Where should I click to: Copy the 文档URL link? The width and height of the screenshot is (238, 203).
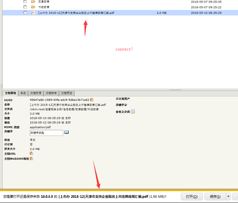click(x=31, y=153)
